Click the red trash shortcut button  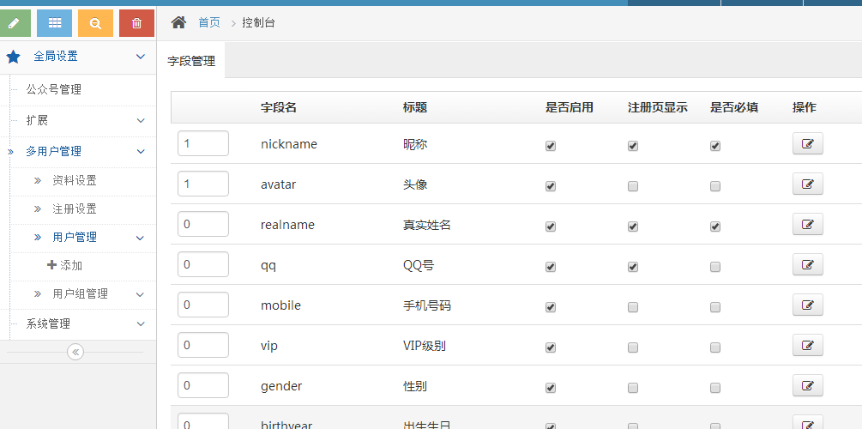[137, 23]
